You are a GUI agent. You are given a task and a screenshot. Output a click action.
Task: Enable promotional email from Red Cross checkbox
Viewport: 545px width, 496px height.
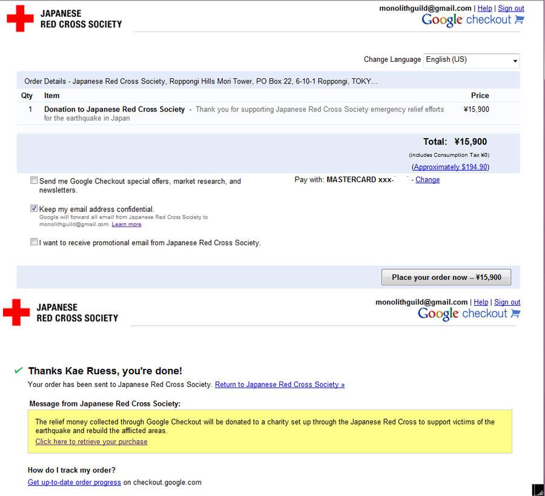point(34,242)
